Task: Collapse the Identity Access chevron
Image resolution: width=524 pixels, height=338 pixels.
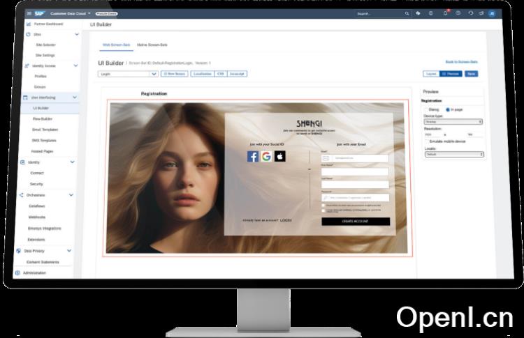Action: click(x=76, y=66)
